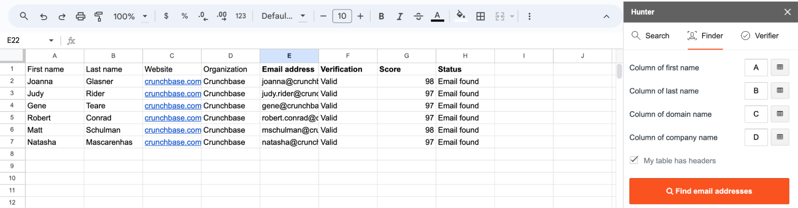Open more number formats (123)

(x=241, y=16)
